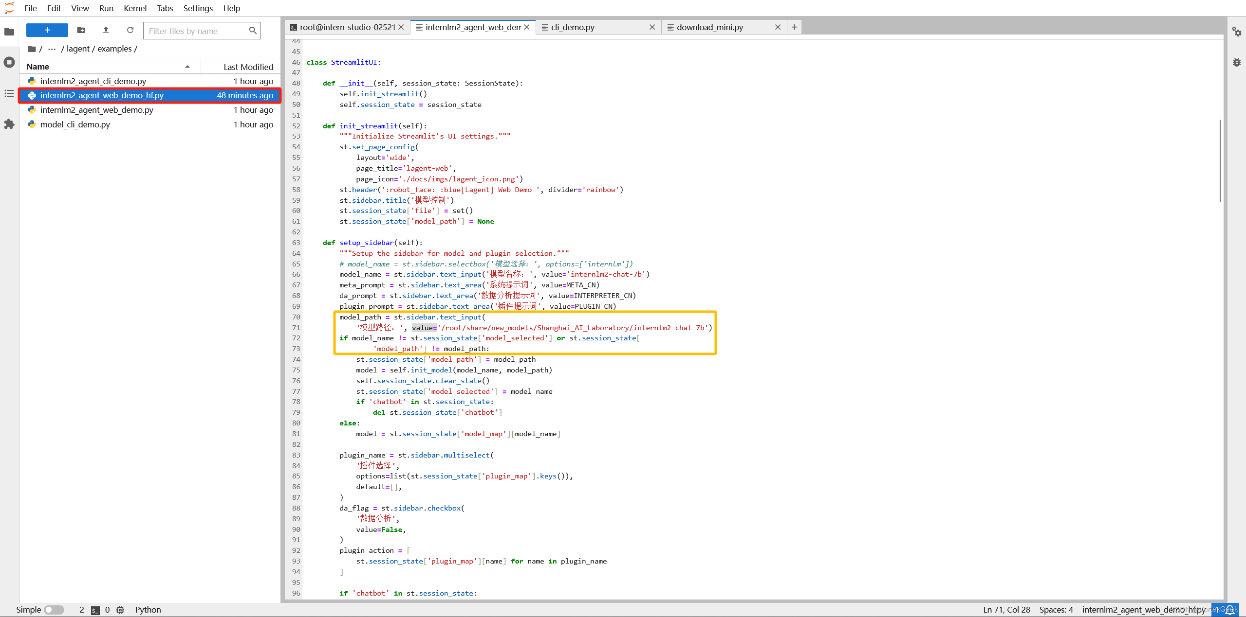The height and width of the screenshot is (617, 1246).
Task: Focus the Filter files by name field
Action: coord(197,31)
